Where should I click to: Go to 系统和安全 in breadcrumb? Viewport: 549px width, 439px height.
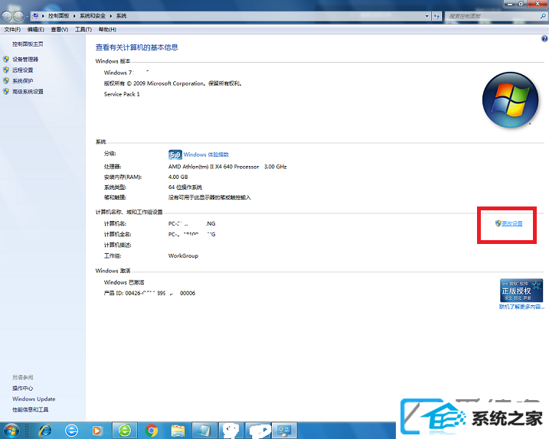point(93,16)
